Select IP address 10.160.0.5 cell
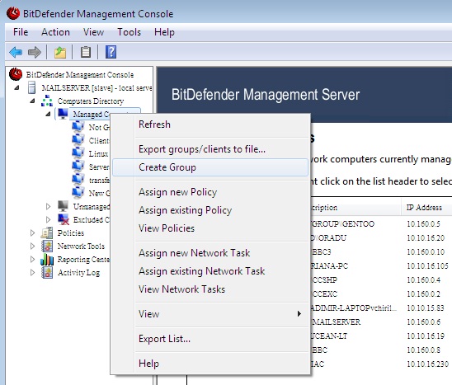The image size is (452, 385). coord(423,224)
